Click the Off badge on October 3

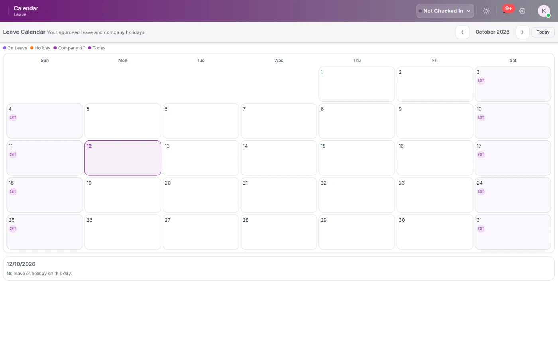tap(481, 81)
